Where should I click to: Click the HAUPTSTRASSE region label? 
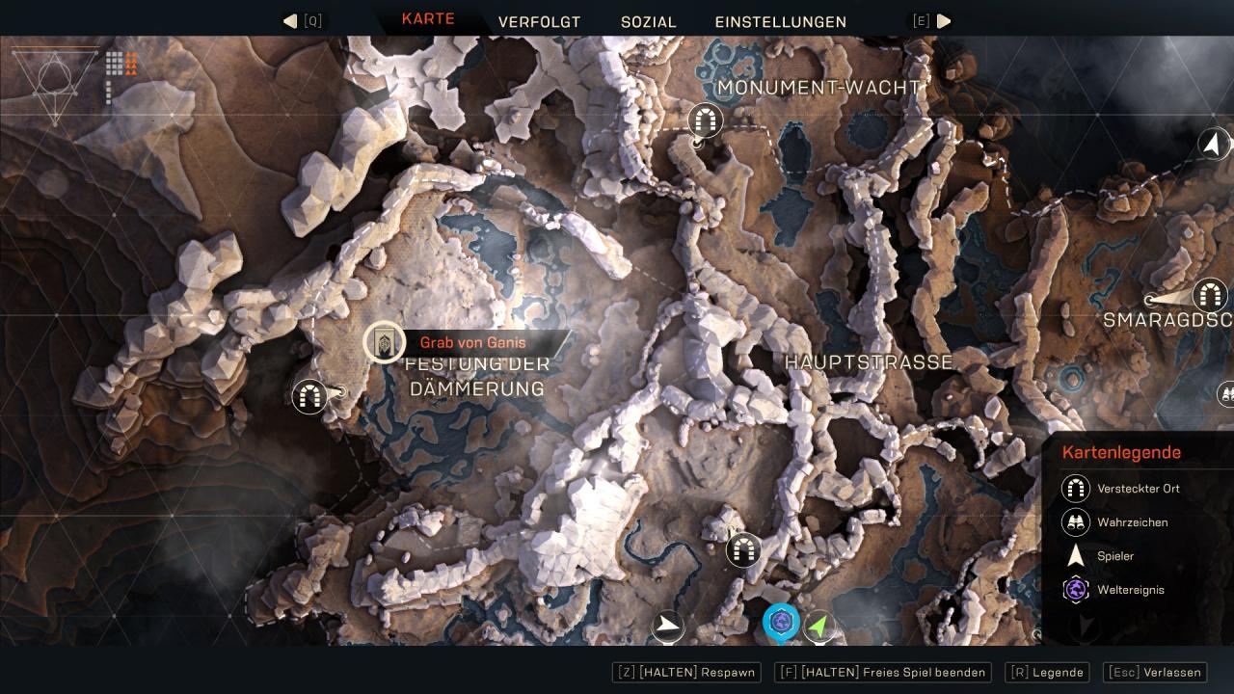(869, 362)
